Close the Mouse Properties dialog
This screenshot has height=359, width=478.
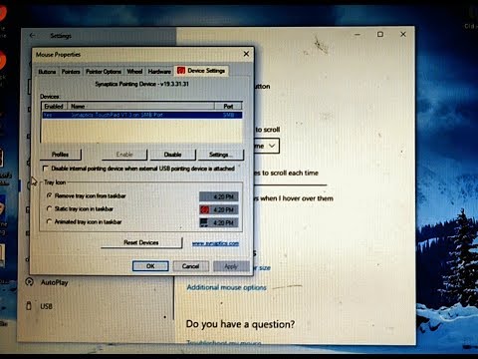click(246, 54)
